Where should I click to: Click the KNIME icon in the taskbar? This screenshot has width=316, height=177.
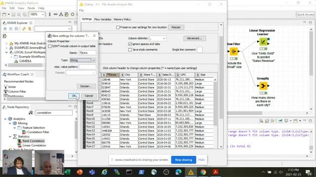point(191,172)
